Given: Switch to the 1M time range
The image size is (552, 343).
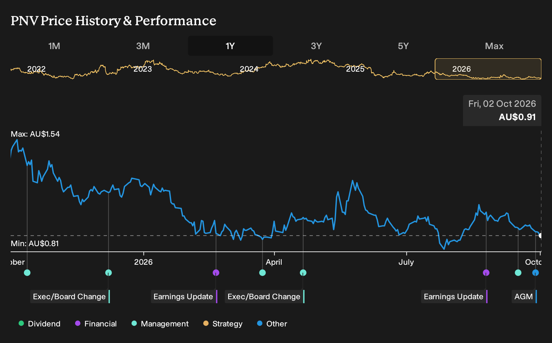Looking at the screenshot, I should click(x=54, y=46).
